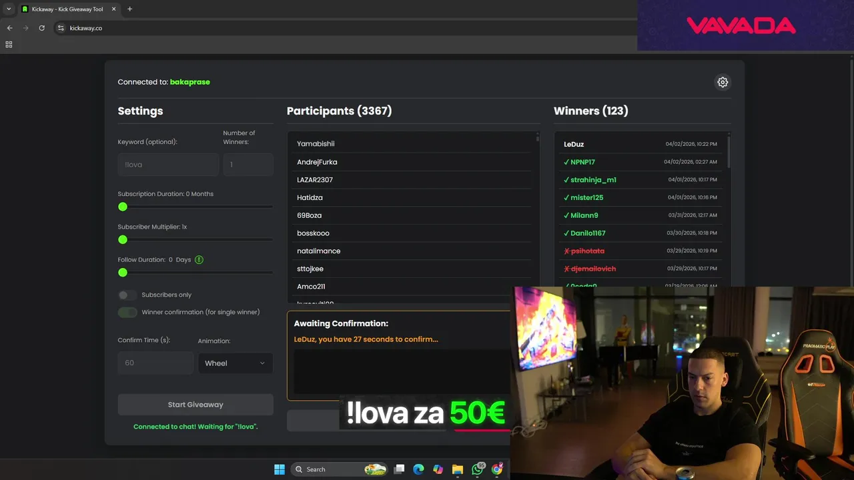Select participant LAZAR2307

(x=414, y=180)
